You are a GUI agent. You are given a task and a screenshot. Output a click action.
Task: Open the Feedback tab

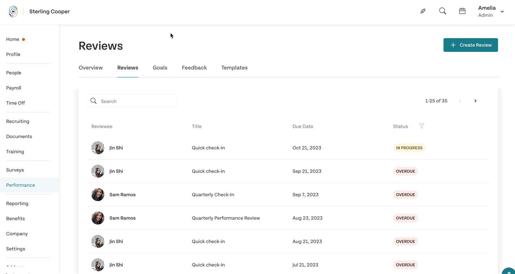tap(194, 68)
